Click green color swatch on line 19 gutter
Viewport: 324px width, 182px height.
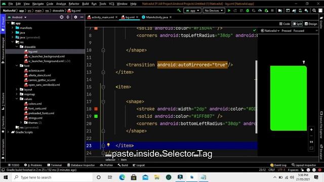pos(96,116)
